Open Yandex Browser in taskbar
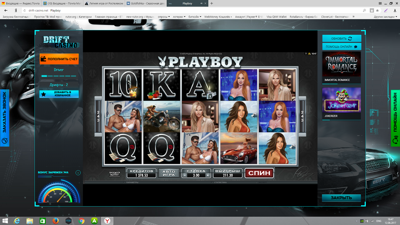This screenshot has height=225, width=400. pos(107,221)
